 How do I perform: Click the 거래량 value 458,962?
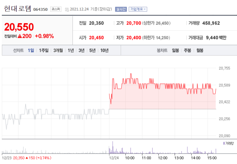tap(211, 23)
